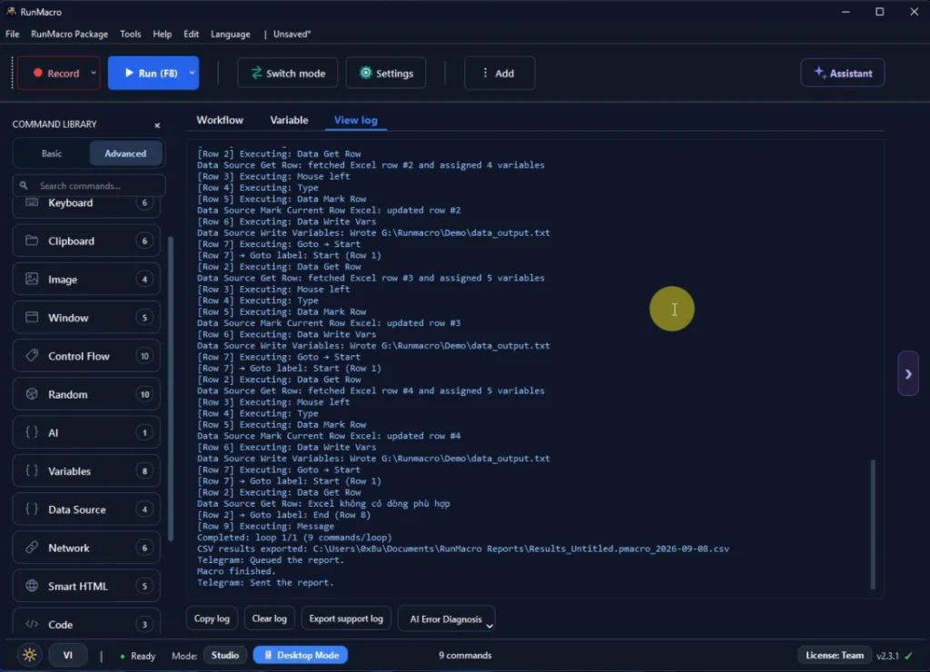Click the Clipboard folder icon

click(32, 241)
